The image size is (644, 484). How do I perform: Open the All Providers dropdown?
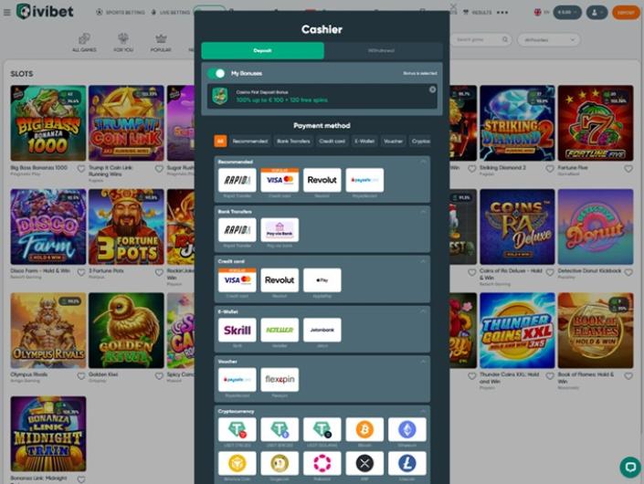pos(548,40)
